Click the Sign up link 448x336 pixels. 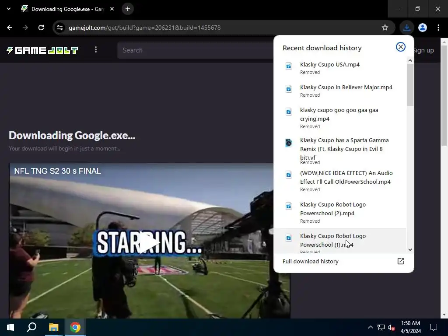424,50
